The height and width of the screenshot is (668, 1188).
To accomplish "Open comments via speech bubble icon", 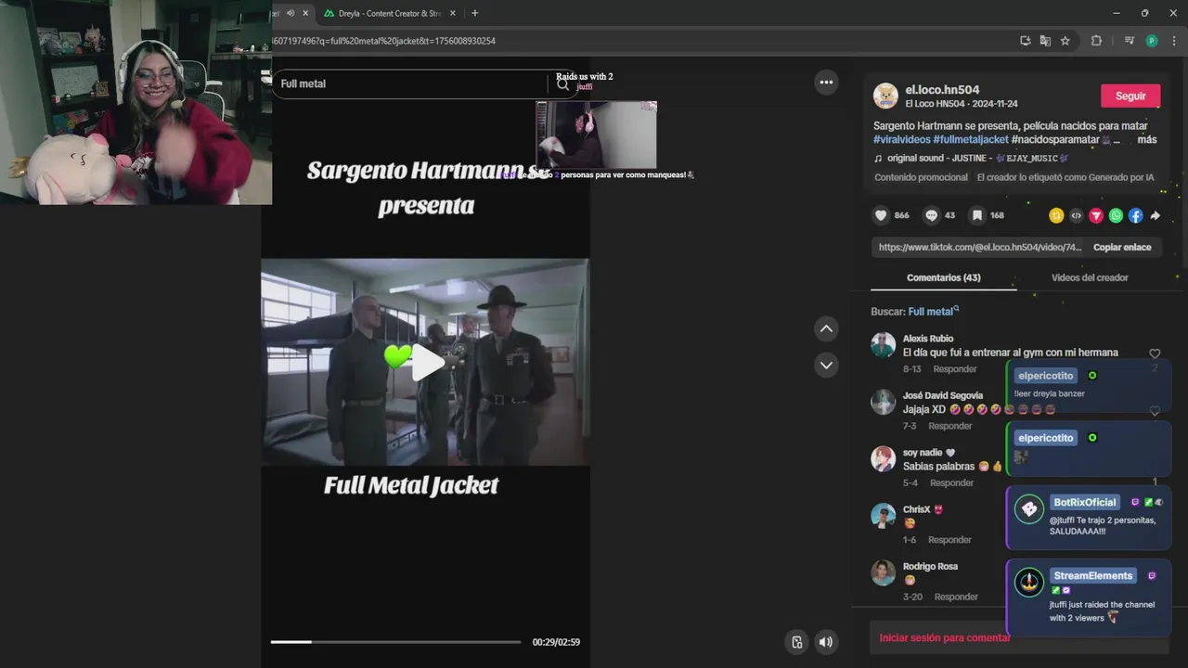I will tap(932, 215).
